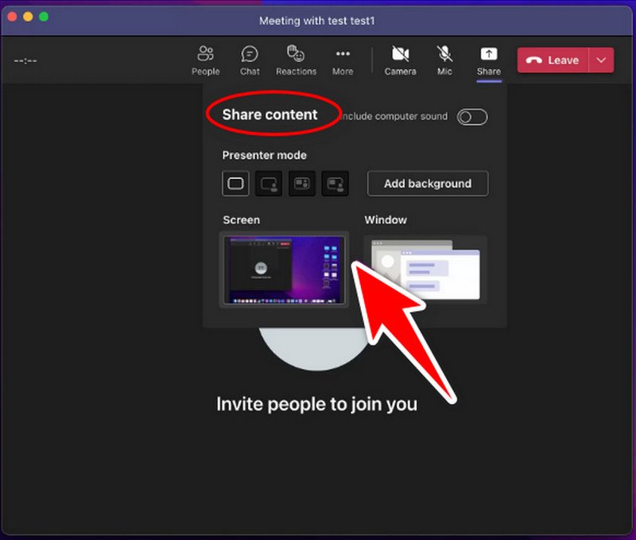Click the red Leave button

click(x=553, y=60)
